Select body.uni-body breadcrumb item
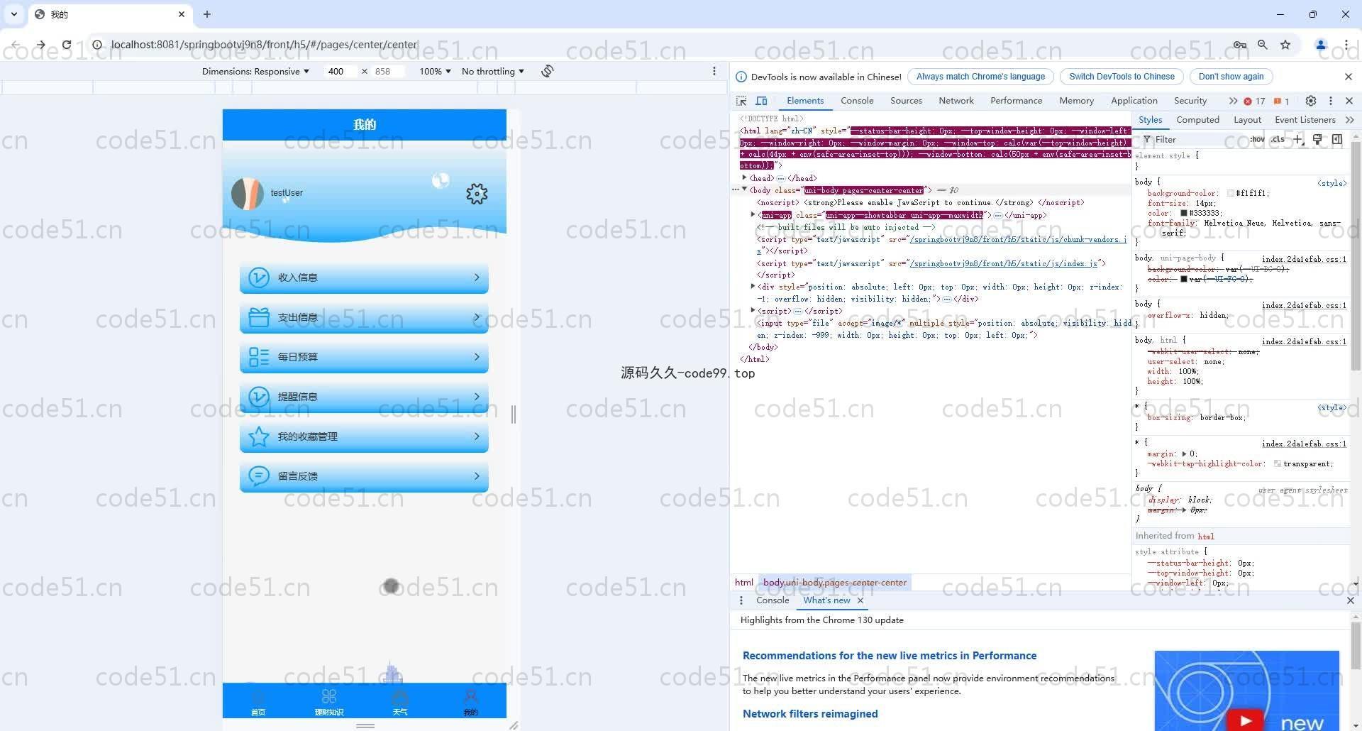Screen dimensions: 1362x731 834,583
